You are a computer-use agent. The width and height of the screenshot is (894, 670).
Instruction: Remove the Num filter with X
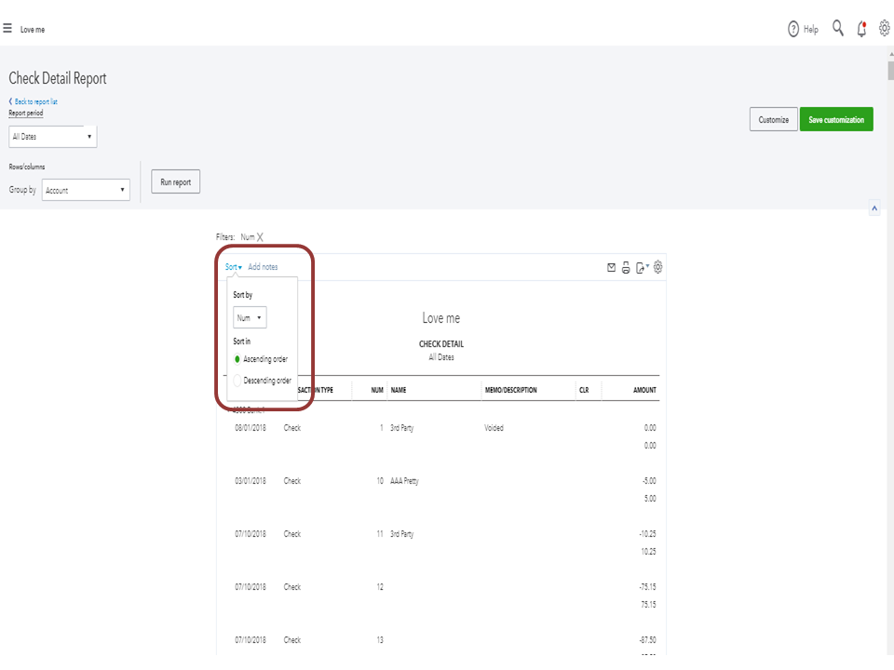(x=260, y=237)
